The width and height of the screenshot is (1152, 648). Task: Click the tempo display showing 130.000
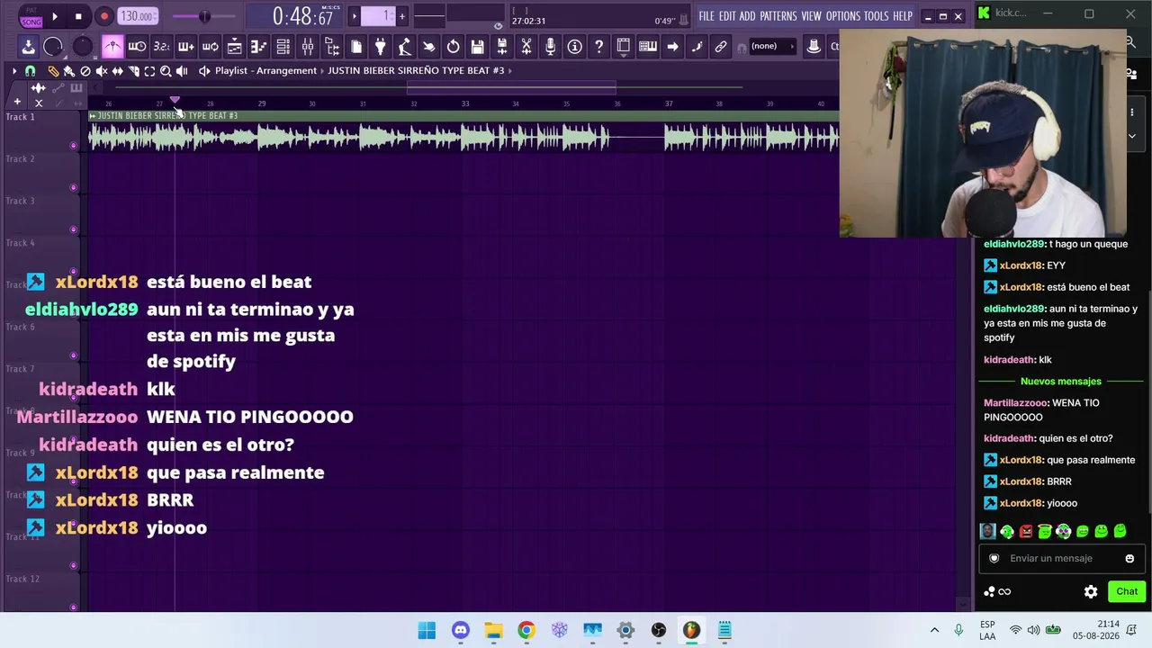point(138,16)
